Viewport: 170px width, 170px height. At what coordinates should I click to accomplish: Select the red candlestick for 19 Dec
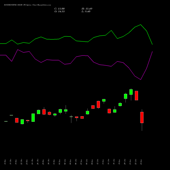[x=17, y=120]
